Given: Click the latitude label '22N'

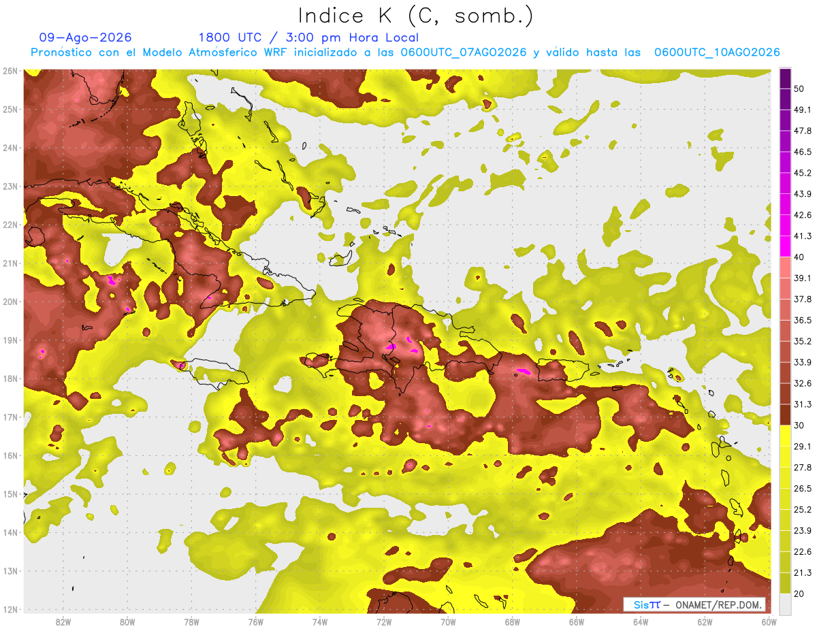Looking at the screenshot, I should coord(10,225).
